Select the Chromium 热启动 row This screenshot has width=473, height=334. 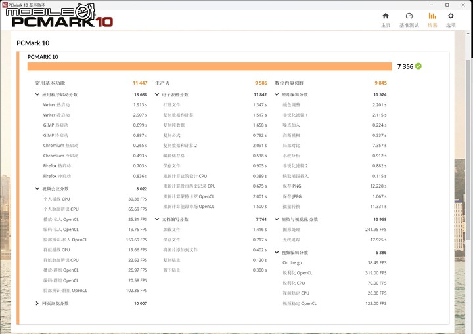(95, 146)
